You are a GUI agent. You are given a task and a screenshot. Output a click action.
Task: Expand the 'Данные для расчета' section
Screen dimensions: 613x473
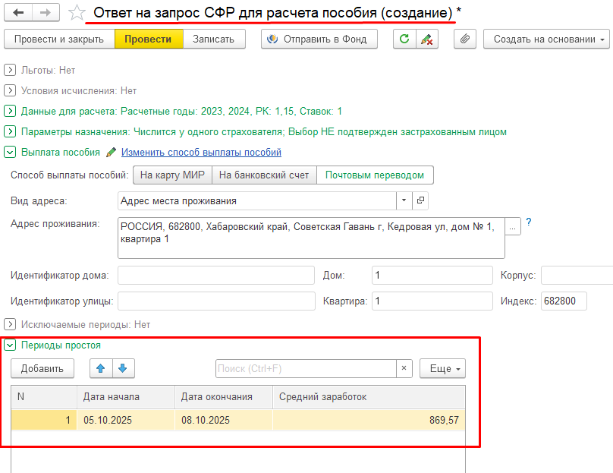pyautogui.click(x=10, y=111)
